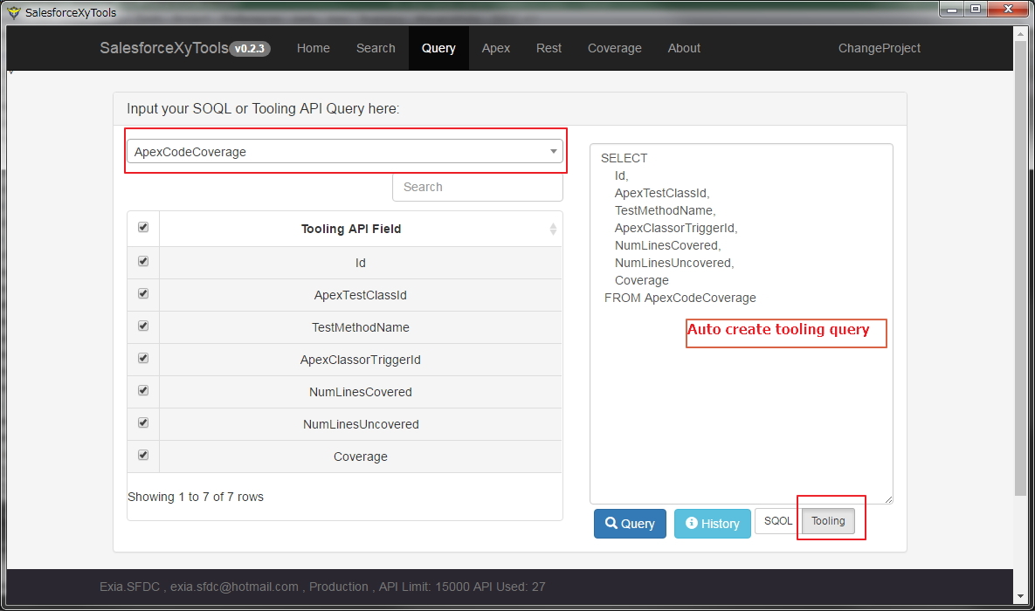Switch to SQOL query mode
The height and width of the screenshot is (611, 1035).
coord(777,520)
